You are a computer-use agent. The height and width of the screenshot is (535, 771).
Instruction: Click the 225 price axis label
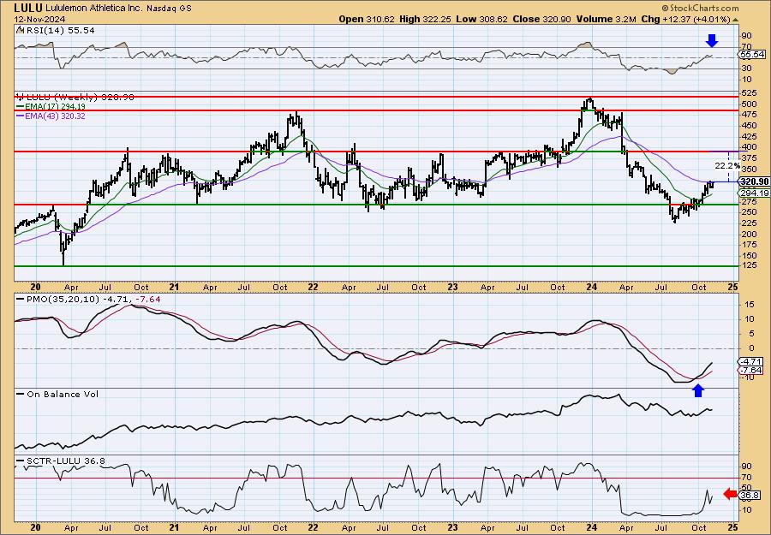749,223
